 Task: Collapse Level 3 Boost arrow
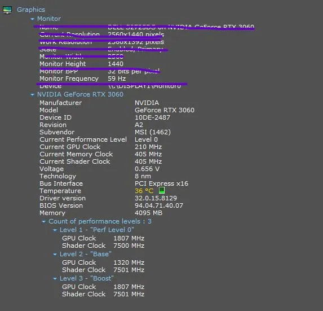[55, 279]
